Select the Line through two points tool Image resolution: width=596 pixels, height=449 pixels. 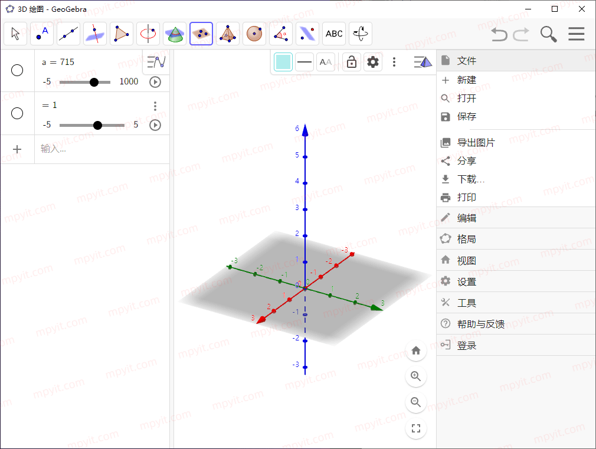click(68, 34)
